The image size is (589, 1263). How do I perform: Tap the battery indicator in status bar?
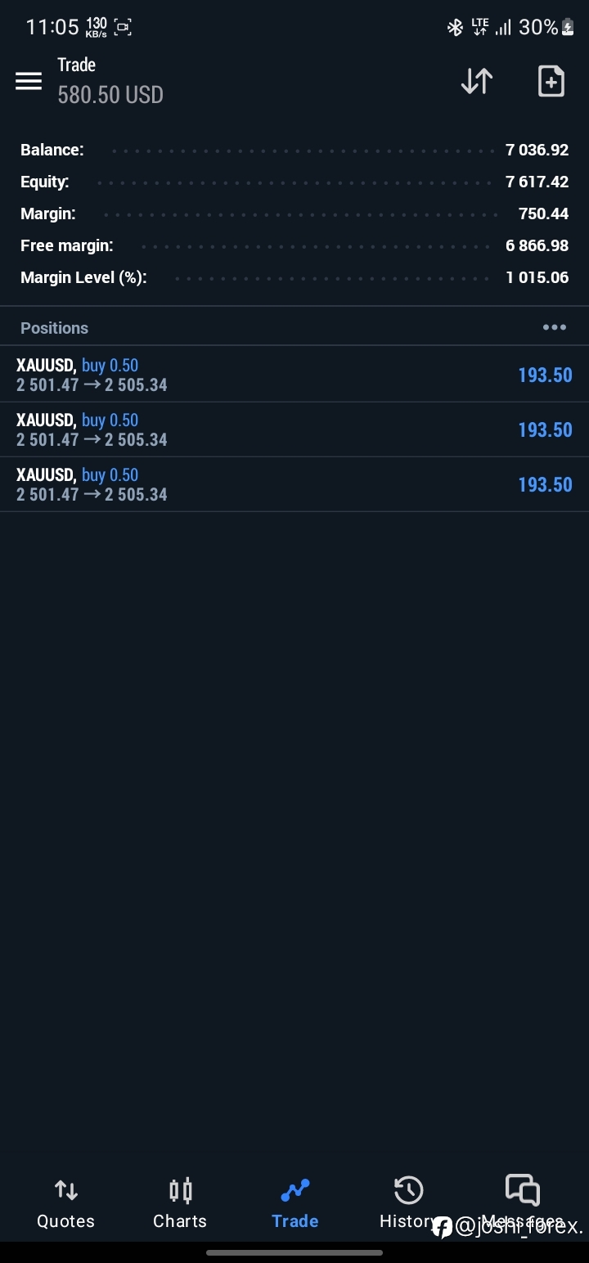568,28
